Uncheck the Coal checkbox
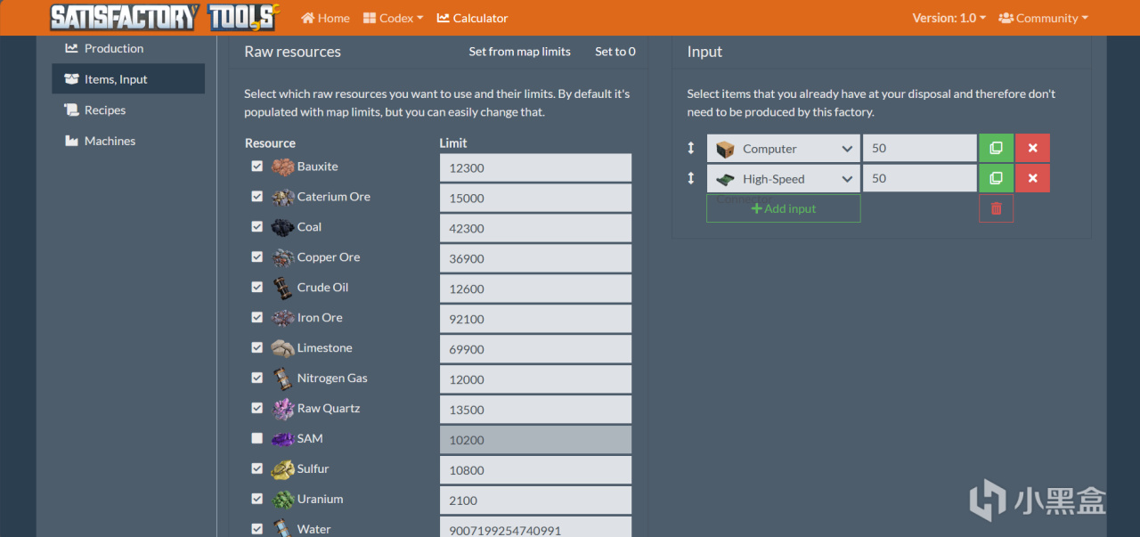The image size is (1140, 537). tap(257, 227)
